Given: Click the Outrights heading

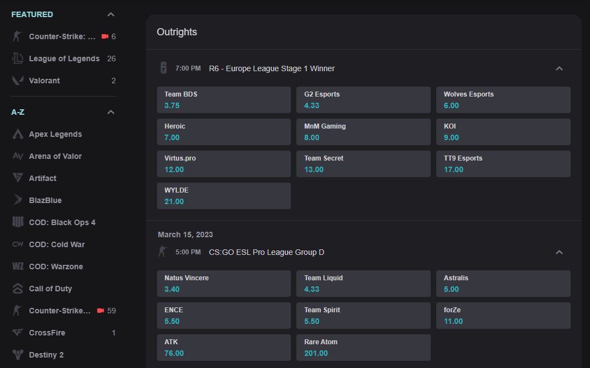Looking at the screenshot, I should click(x=177, y=32).
